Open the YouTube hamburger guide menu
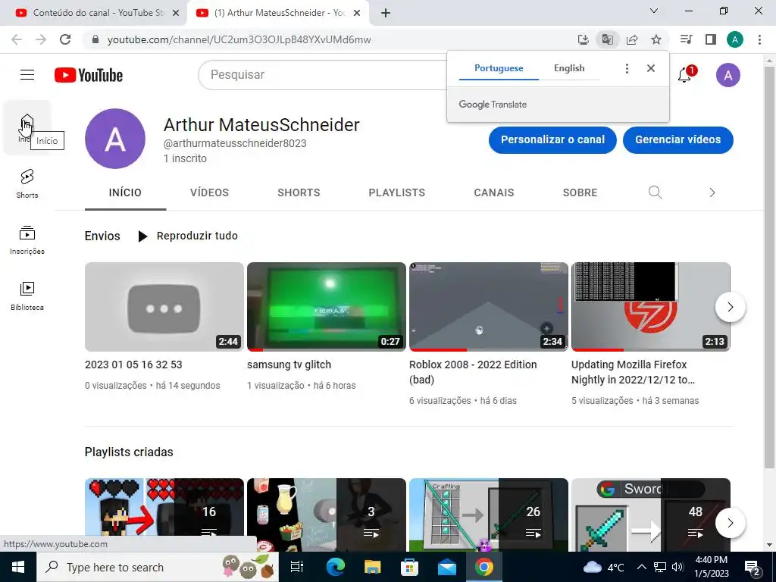Image resolution: width=776 pixels, height=582 pixels. tap(27, 75)
